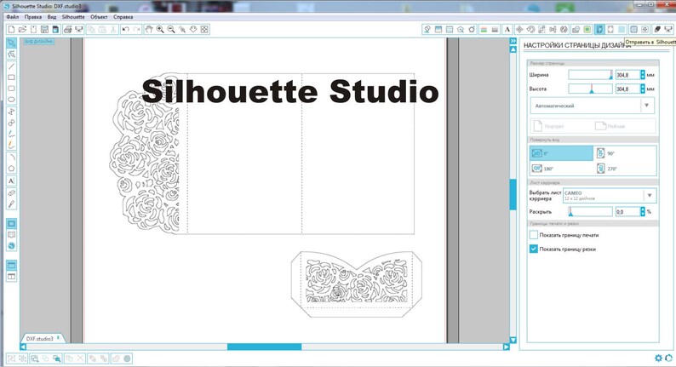Viewport: 676px width, 367px height.
Task: Print the design with the printer icon
Action: (68, 29)
